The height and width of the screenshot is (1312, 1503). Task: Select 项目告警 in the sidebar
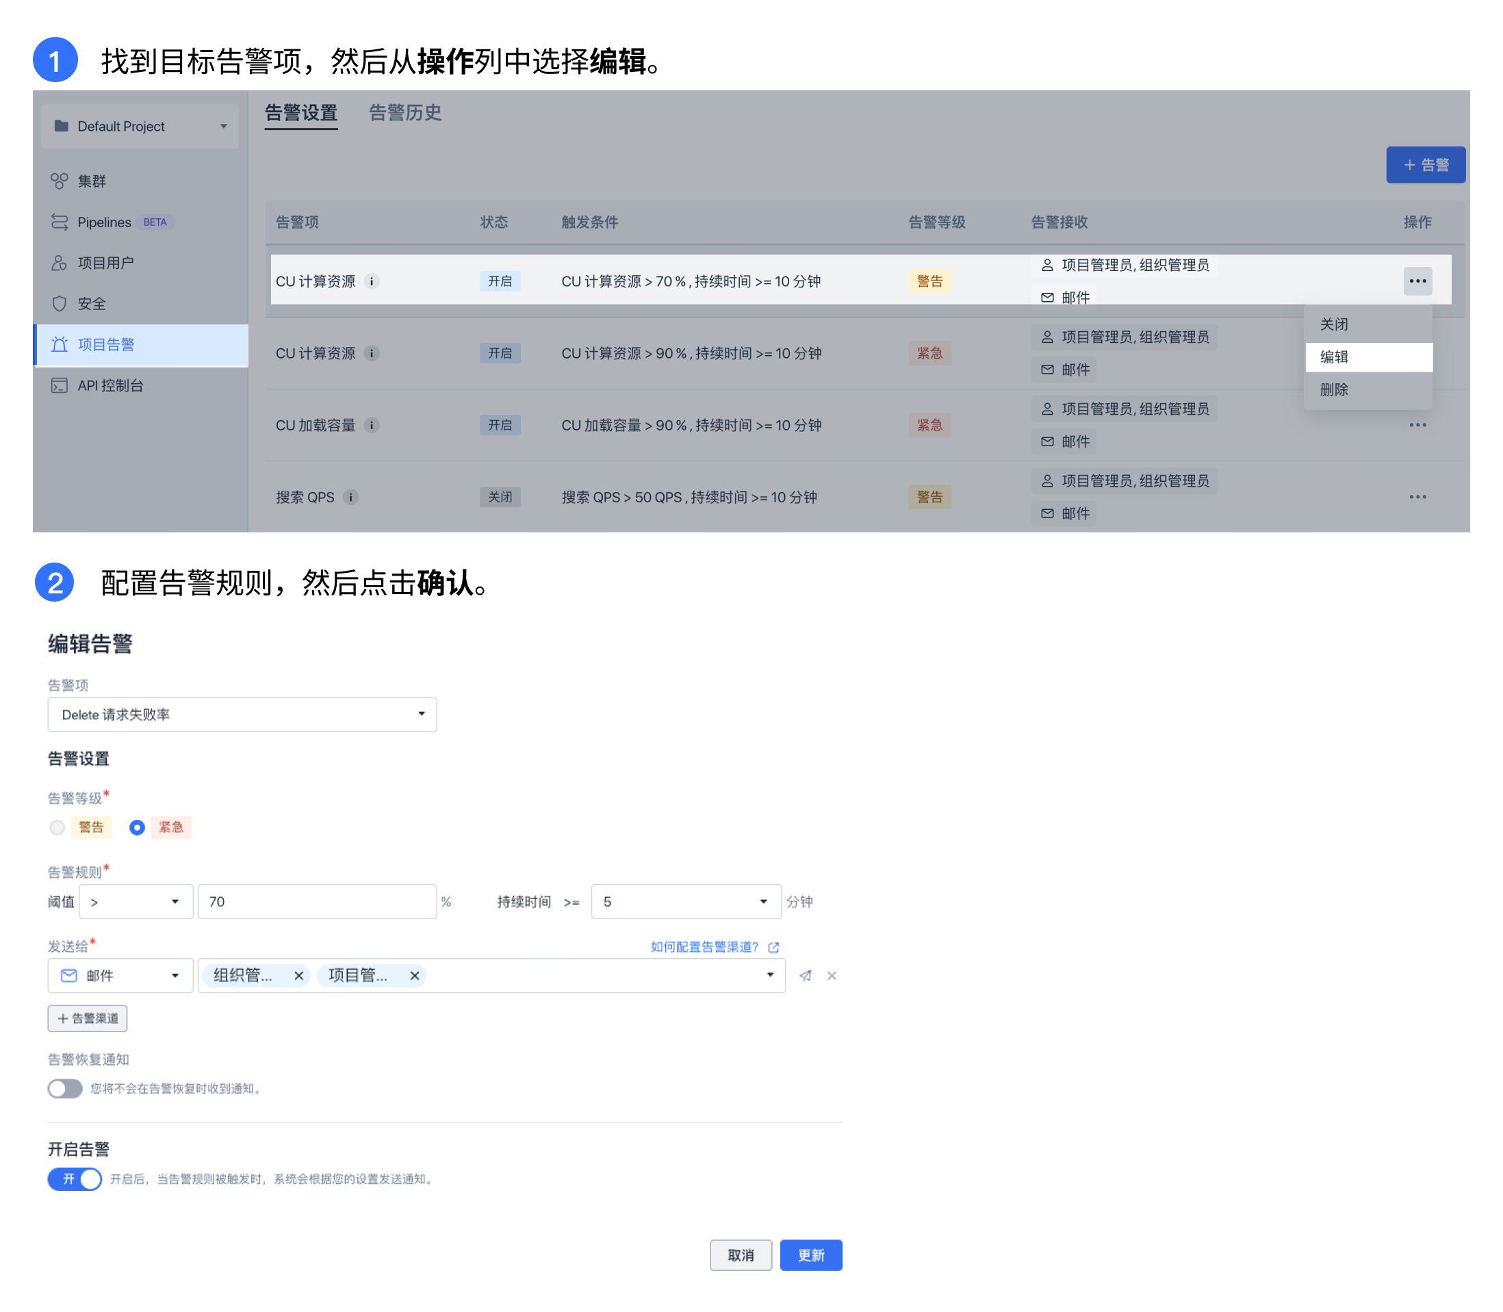pos(139,345)
